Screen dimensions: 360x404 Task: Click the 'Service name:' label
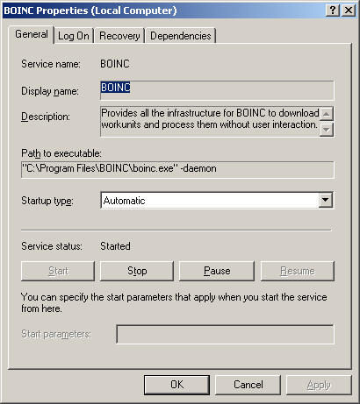51,64
